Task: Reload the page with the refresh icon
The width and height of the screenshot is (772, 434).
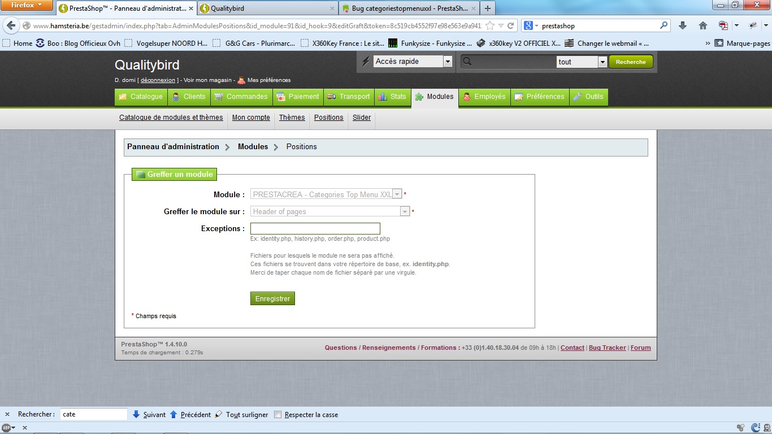Action: pyautogui.click(x=510, y=26)
